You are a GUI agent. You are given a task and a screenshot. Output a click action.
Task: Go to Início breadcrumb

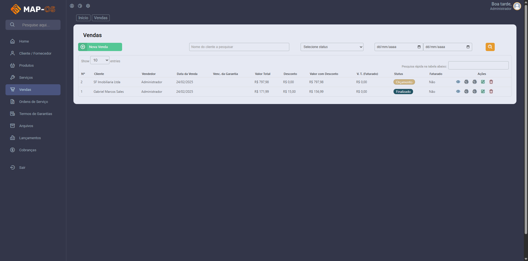tap(83, 18)
